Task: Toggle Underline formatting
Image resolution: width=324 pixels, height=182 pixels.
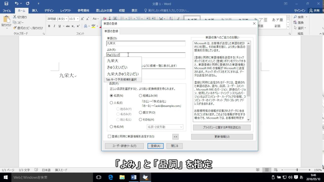Action: click(x=60, y=26)
